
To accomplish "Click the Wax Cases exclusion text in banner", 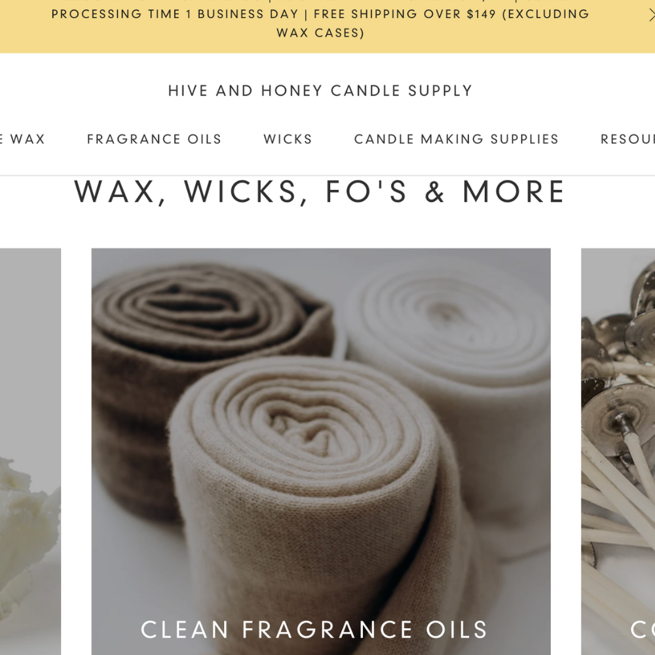I will click(x=320, y=33).
